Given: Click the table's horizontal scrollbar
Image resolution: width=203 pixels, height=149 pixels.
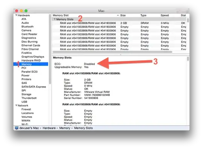Looking at the screenshot, I should 112,52.
